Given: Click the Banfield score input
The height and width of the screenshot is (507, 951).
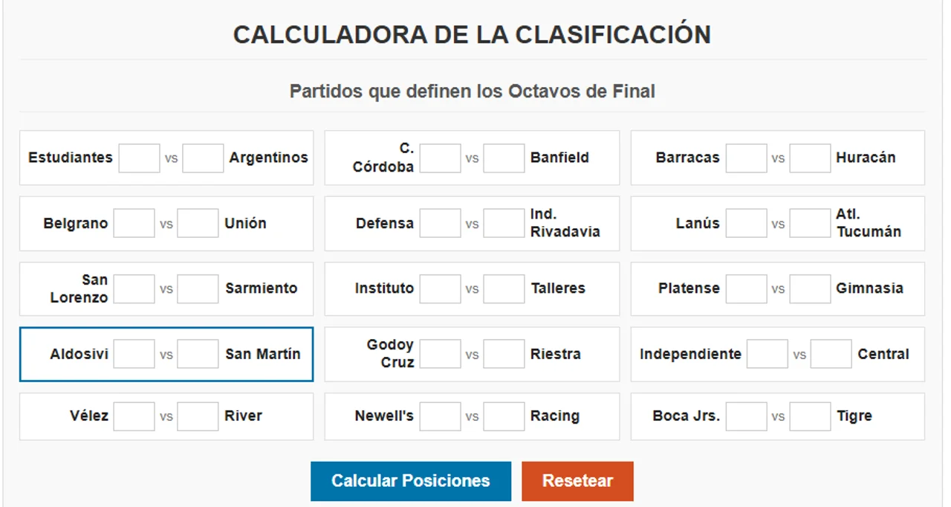Looking at the screenshot, I should pyautogui.click(x=504, y=158).
